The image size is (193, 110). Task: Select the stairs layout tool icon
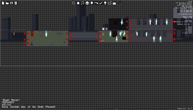click(x=110, y=3)
